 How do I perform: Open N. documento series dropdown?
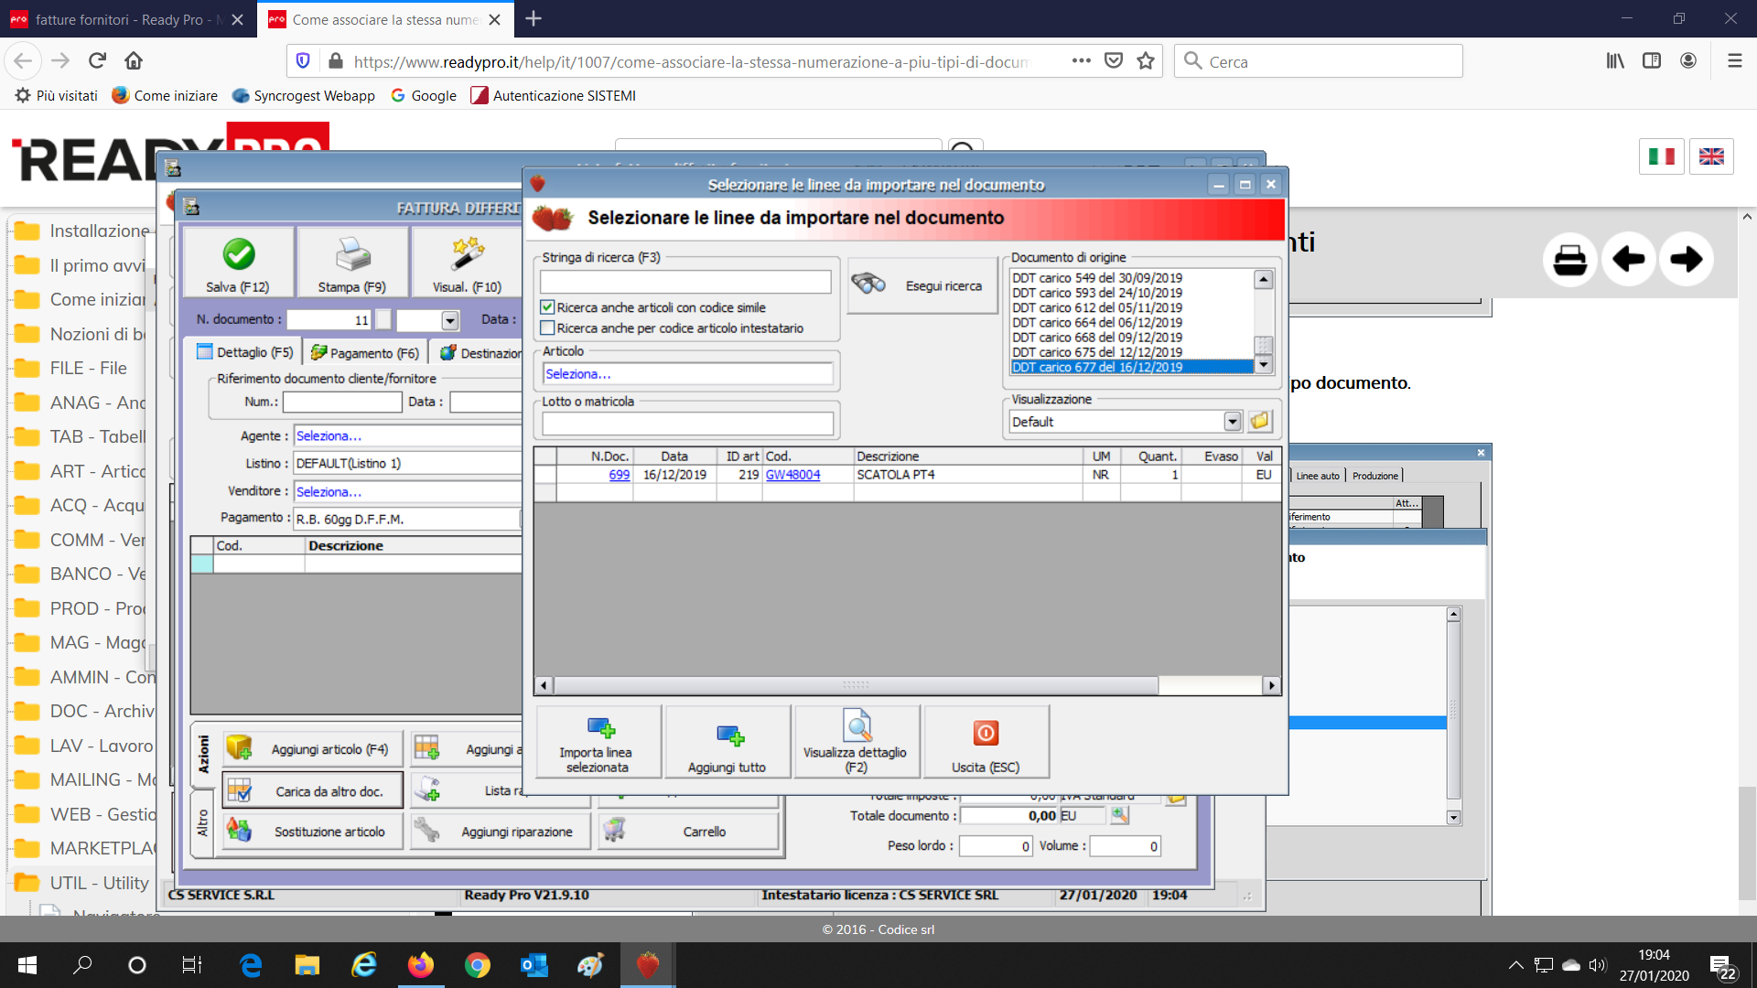[x=449, y=320]
